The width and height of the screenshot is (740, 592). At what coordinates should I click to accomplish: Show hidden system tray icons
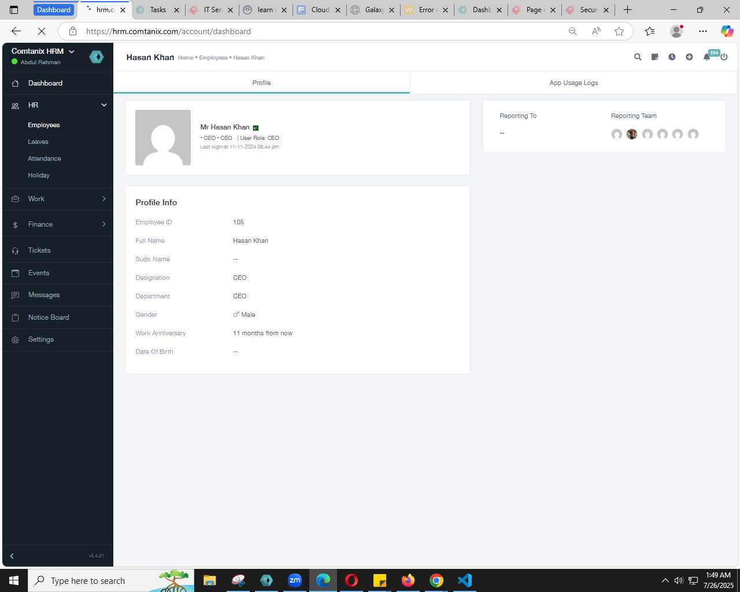[x=665, y=580]
